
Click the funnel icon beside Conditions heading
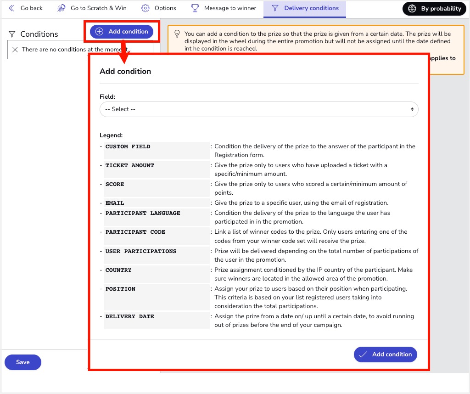12,34
